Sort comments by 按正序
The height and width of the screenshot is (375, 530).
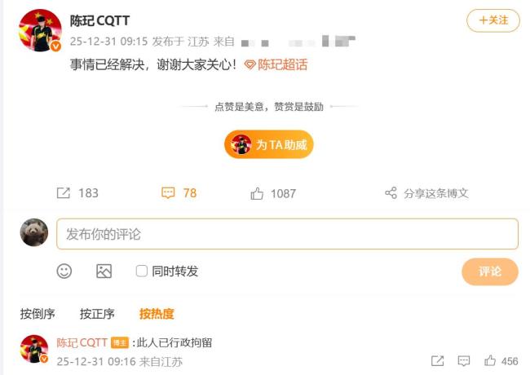(x=97, y=314)
